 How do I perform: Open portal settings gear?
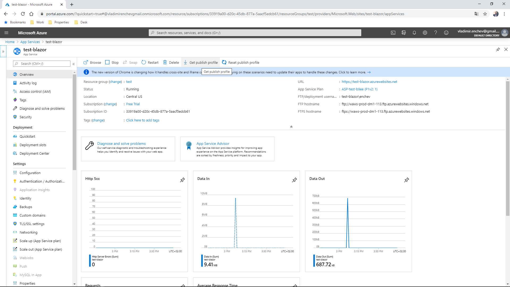(x=425, y=33)
